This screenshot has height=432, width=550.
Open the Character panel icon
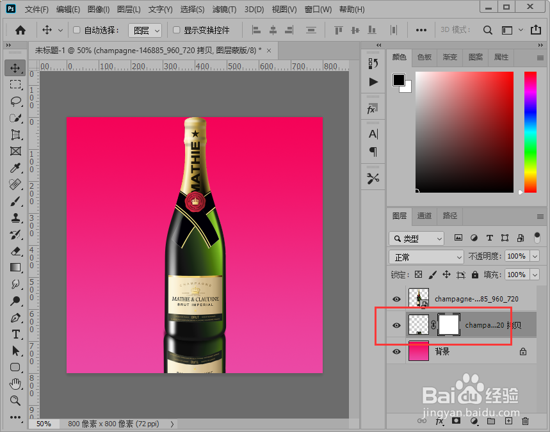coord(373,134)
